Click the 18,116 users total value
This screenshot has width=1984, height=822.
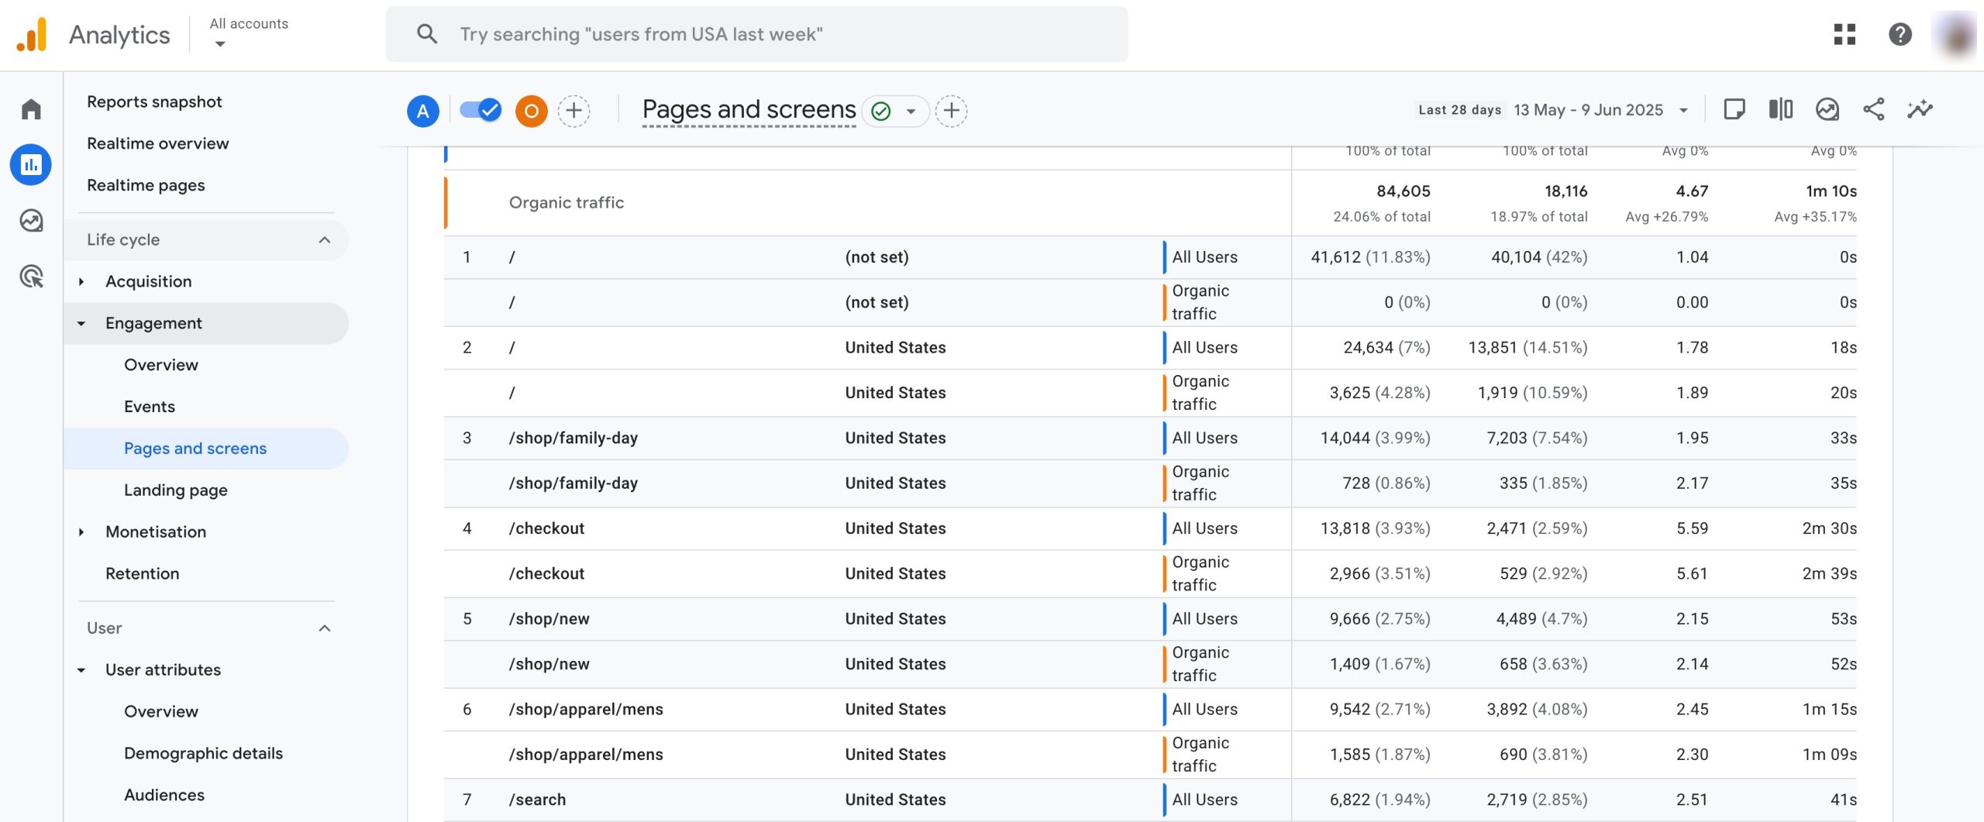(1565, 191)
